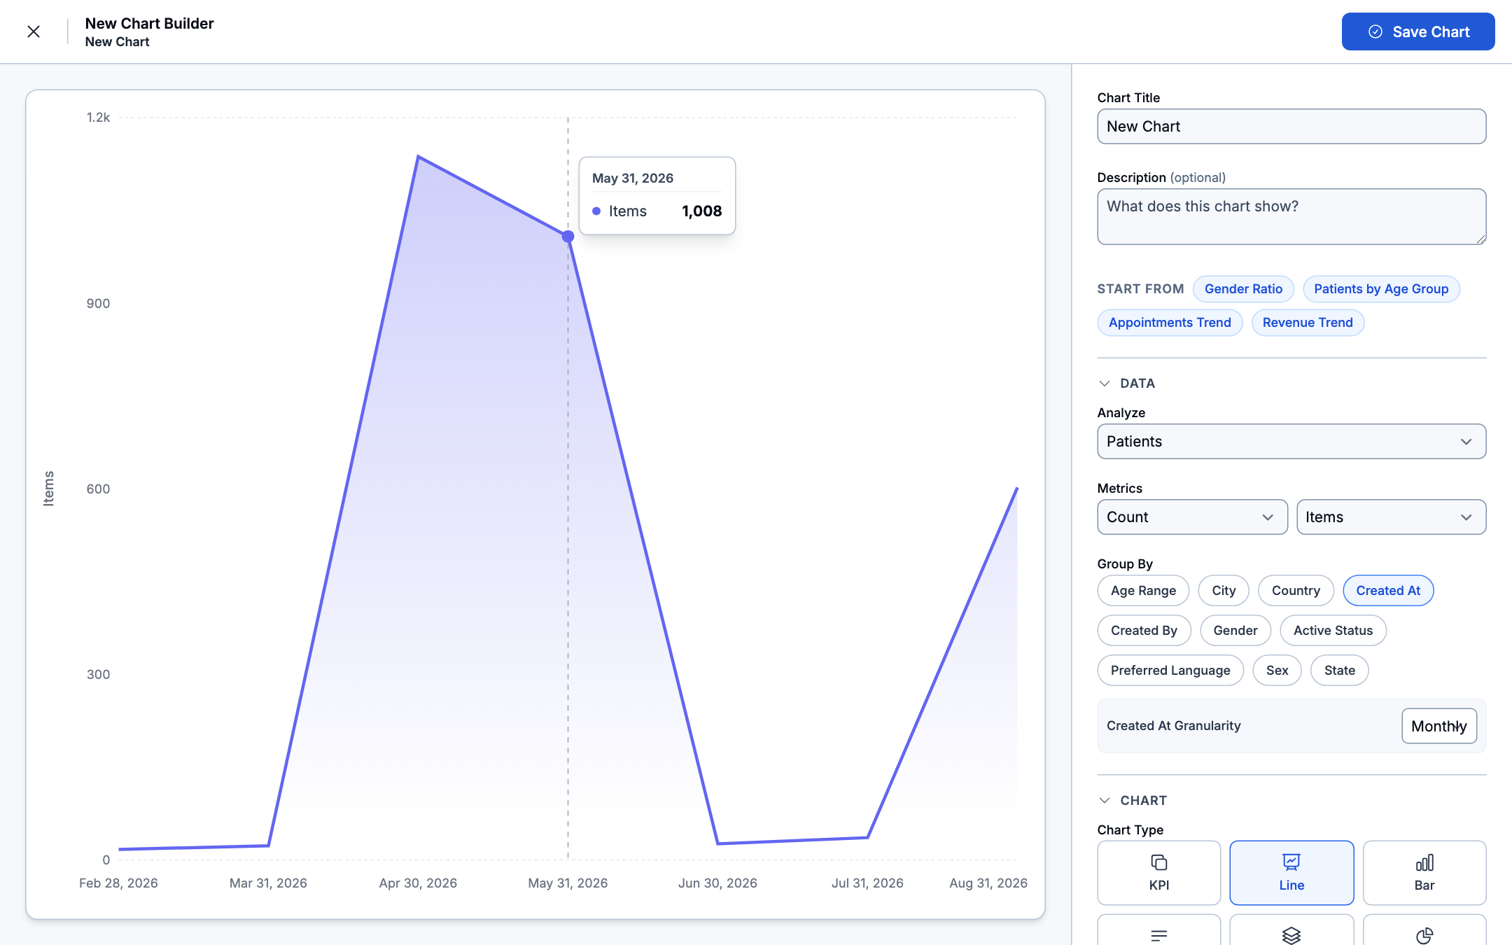Toggle the Created At grouping chip
This screenshot has height=945, width=1512.
point(1388,591)
